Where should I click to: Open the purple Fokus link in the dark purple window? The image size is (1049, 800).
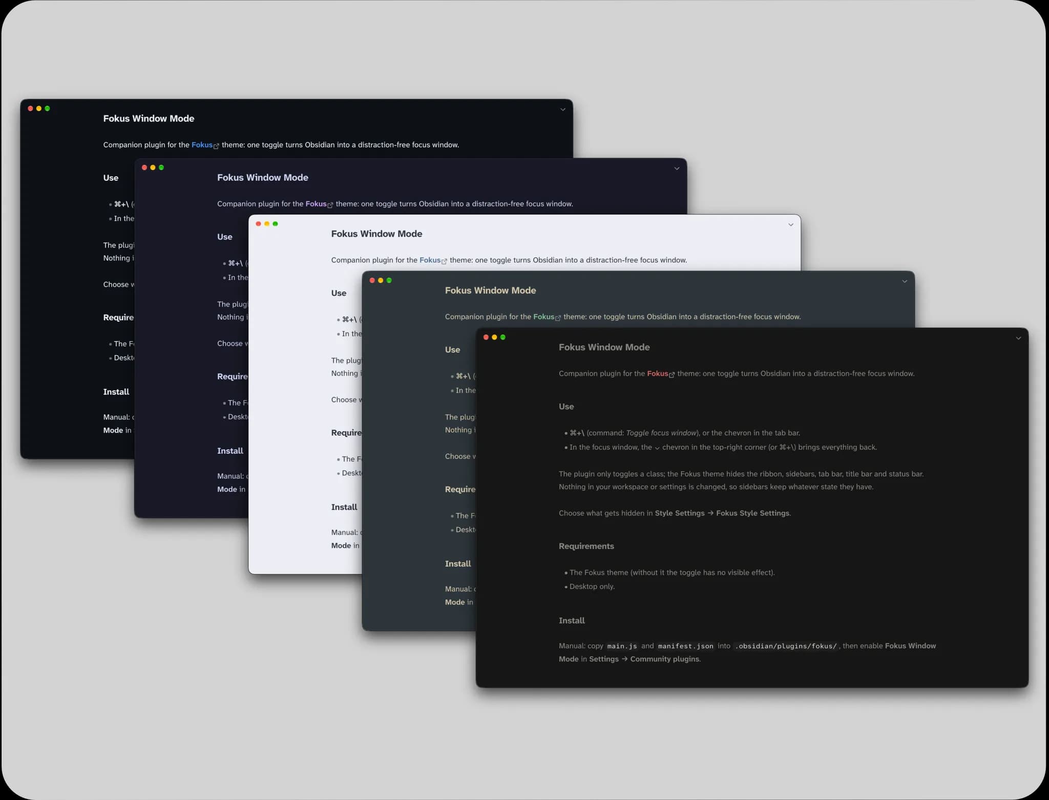click(x=316, y=204)
